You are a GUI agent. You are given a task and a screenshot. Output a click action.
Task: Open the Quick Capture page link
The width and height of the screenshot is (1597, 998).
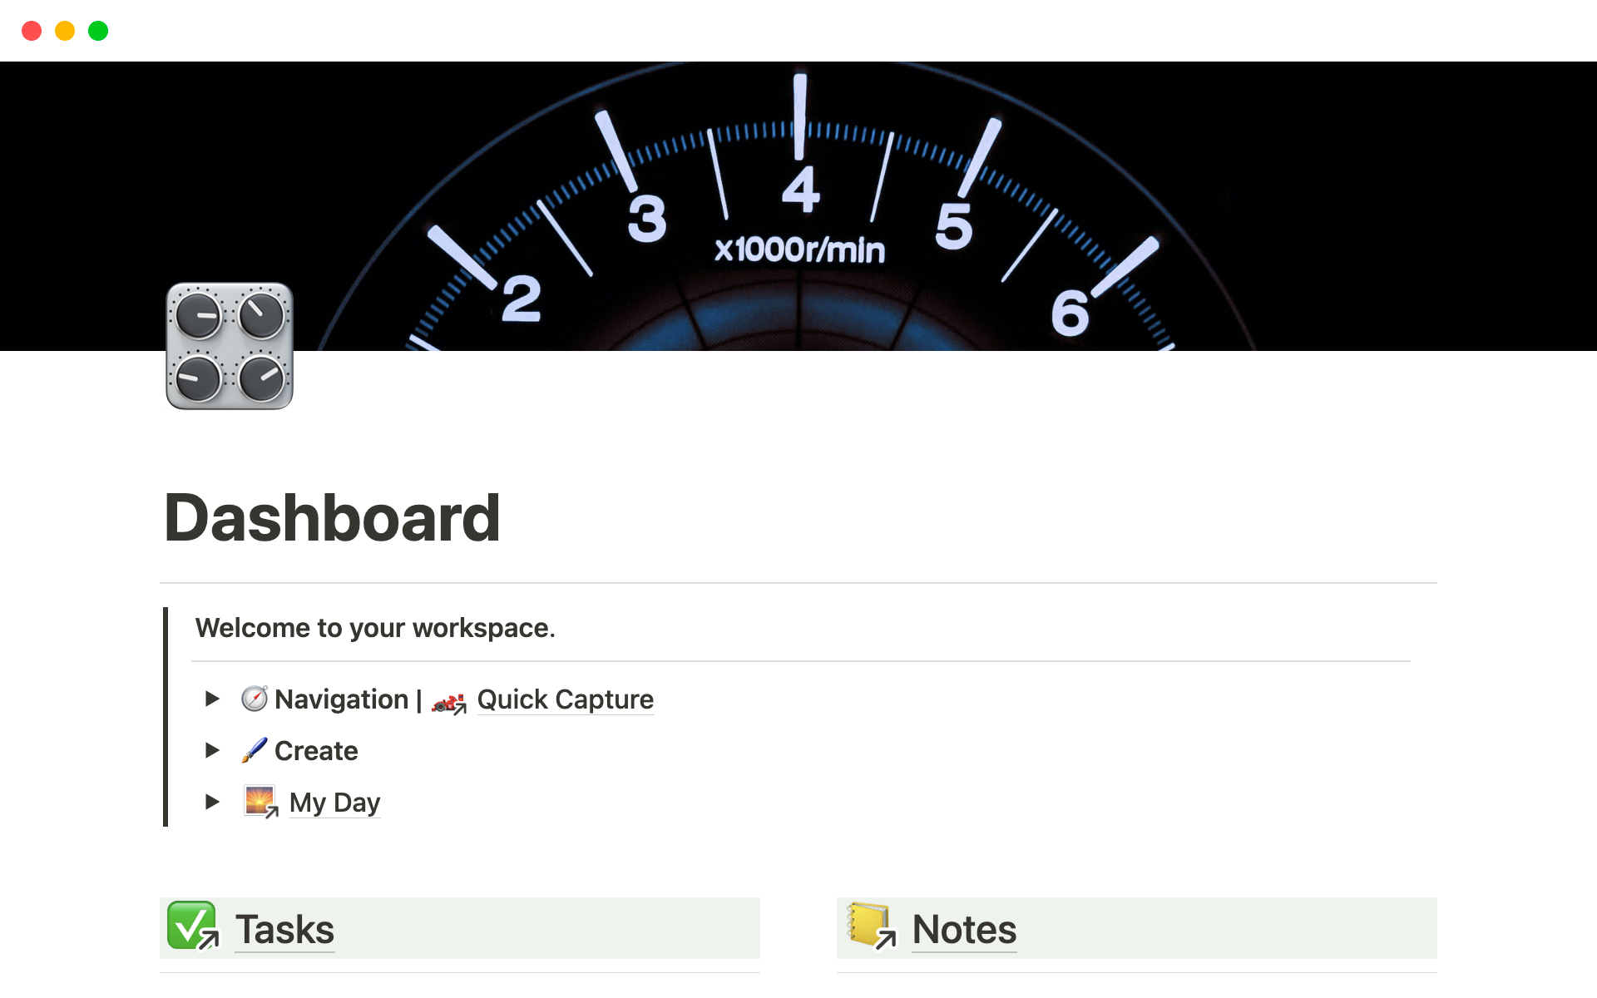tap(565, 699)
